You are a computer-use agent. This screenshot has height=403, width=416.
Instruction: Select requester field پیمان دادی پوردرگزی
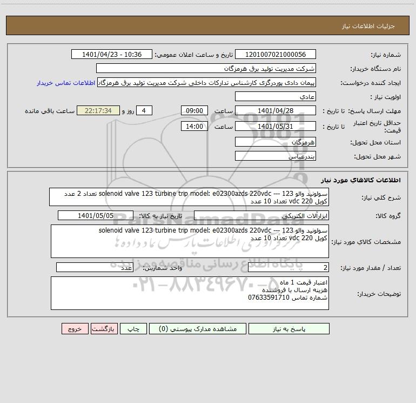point(207,82)
